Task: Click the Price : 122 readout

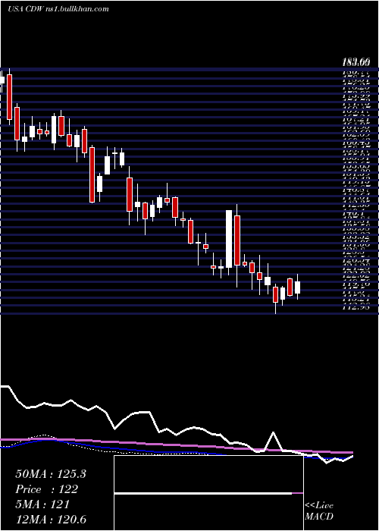Action: 46,489
